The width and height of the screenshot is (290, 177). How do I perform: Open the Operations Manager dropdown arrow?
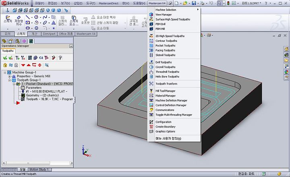click(x=71, y=46)
